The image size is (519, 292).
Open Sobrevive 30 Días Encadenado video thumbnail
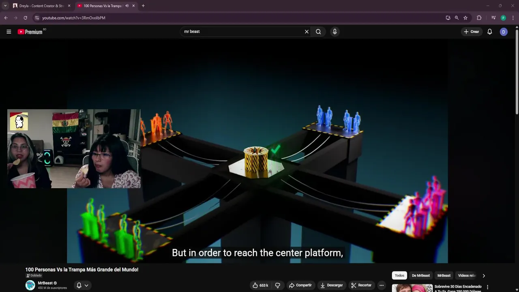pos(412,288)
